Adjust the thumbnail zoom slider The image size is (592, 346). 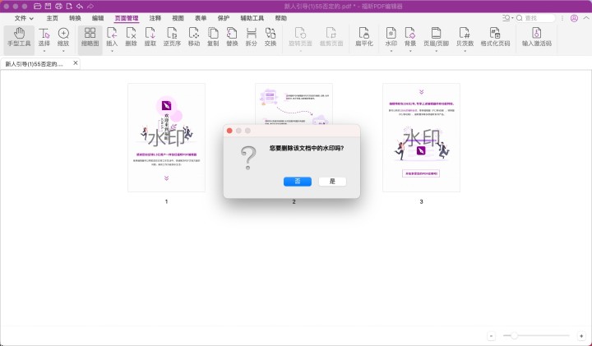click(x=514, y=335)
